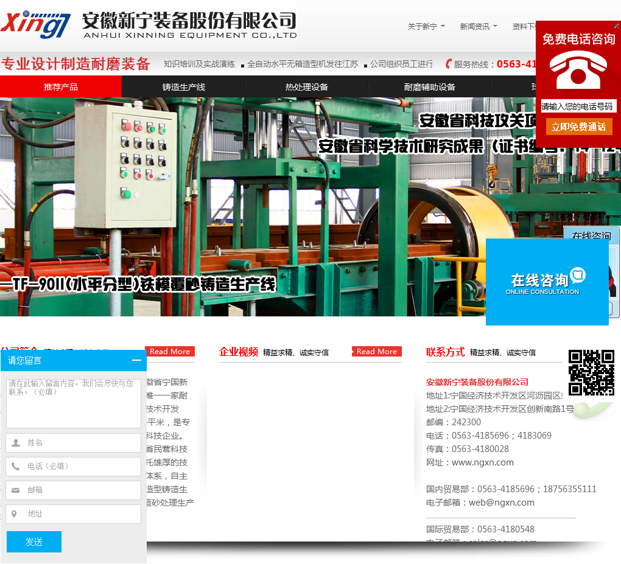This screenshot has height=564, width=621.
Task: Click the 请您留言 panel title
Action: point(24,360)
